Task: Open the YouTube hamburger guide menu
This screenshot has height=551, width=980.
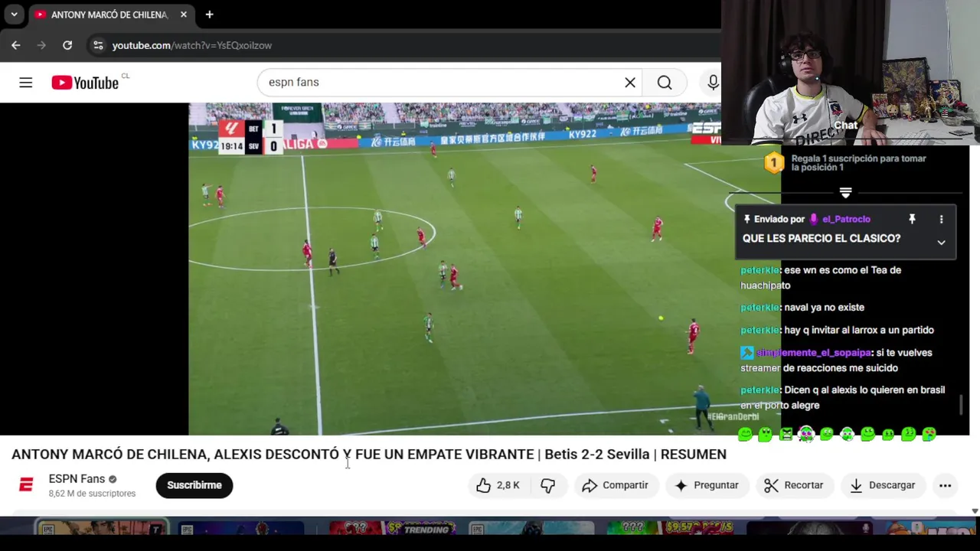Action: pos(26,83)
